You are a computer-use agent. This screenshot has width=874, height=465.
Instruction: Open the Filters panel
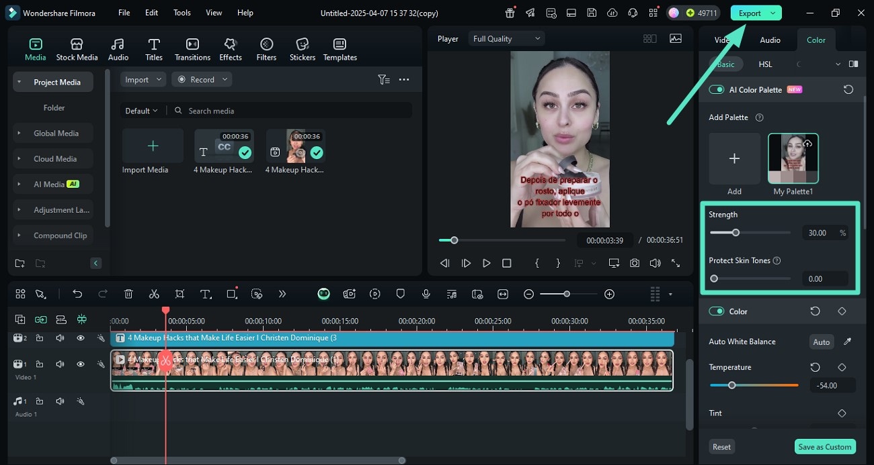[x=266, y=49]
